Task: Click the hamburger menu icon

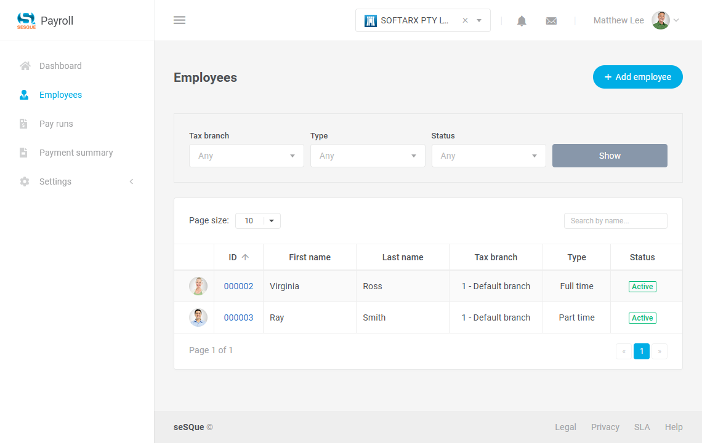Action: pos(179,20)
